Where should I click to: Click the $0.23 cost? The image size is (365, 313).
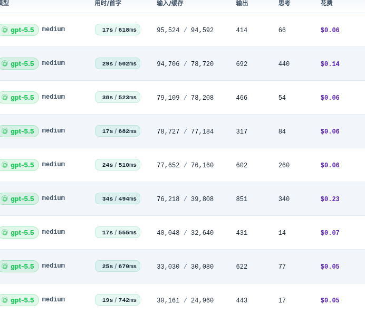[x=330, y=199]
